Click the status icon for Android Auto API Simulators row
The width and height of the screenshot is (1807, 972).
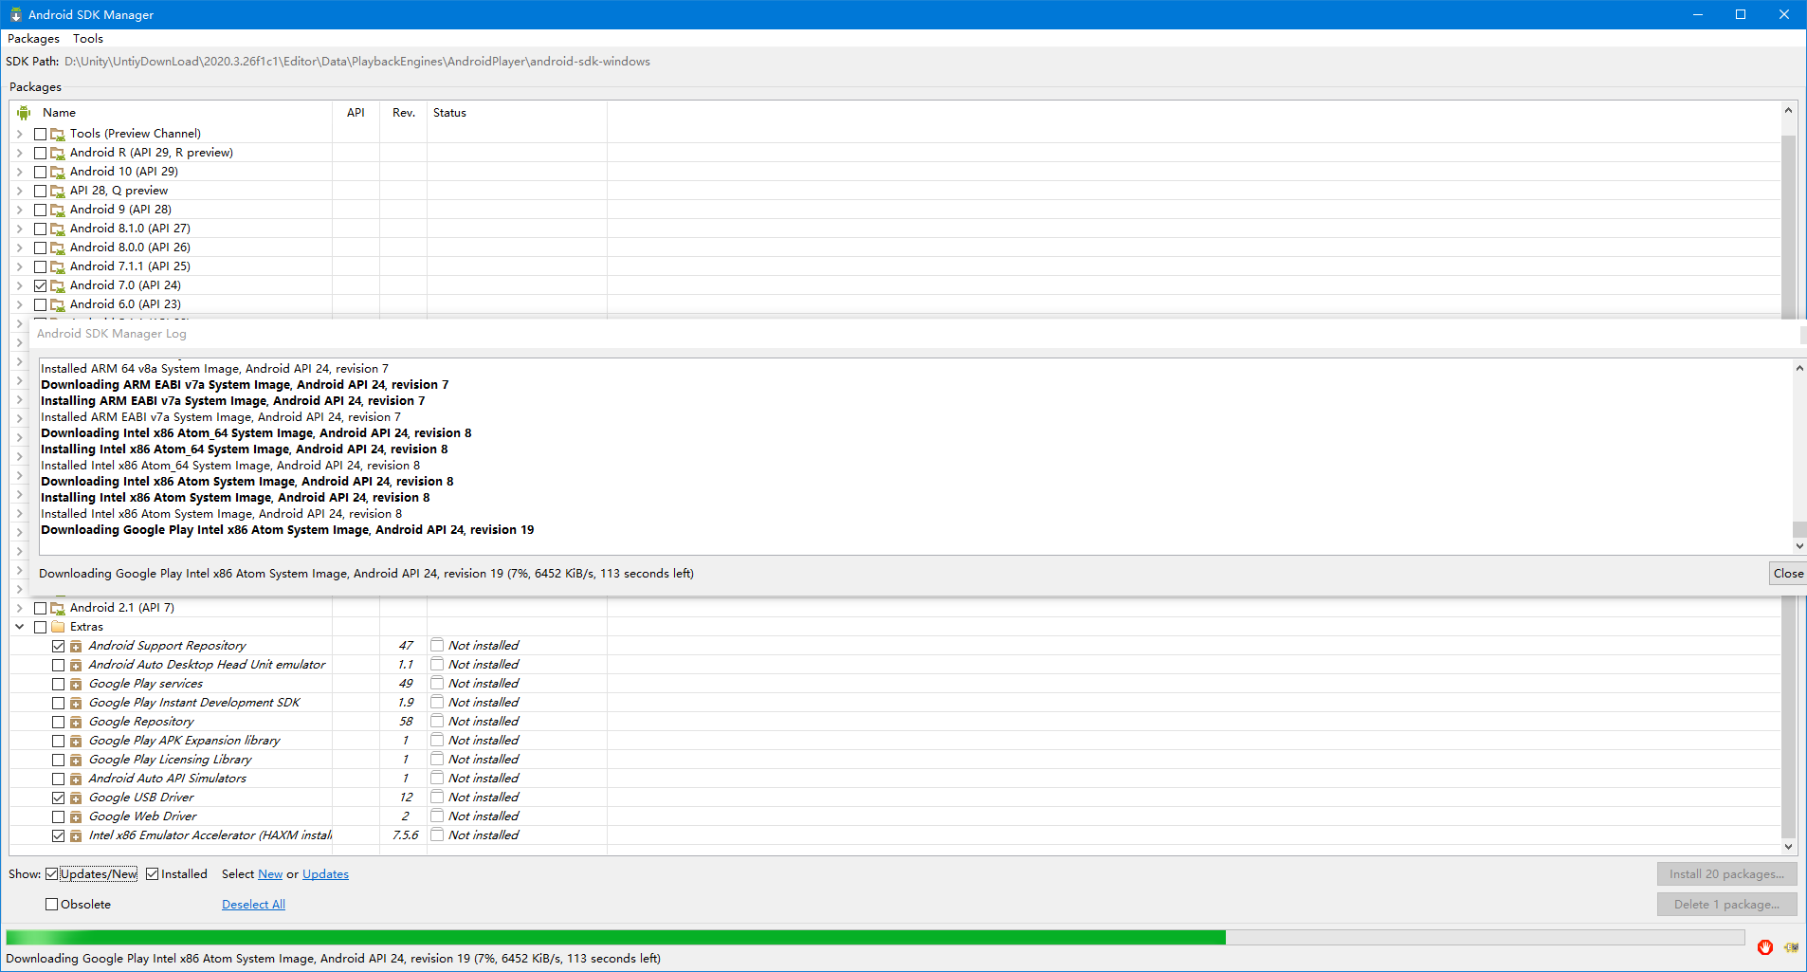click(x=437, y=778)
